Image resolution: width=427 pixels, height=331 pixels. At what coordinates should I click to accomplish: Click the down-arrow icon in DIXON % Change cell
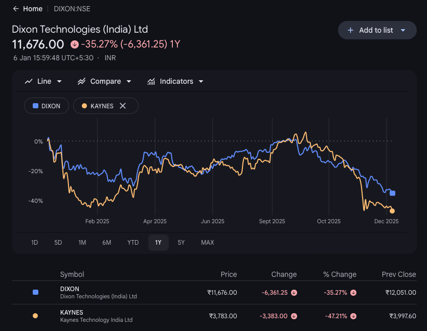click(353, 293)
